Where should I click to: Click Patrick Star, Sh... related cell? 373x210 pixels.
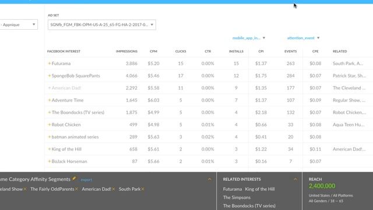point(349,76)
